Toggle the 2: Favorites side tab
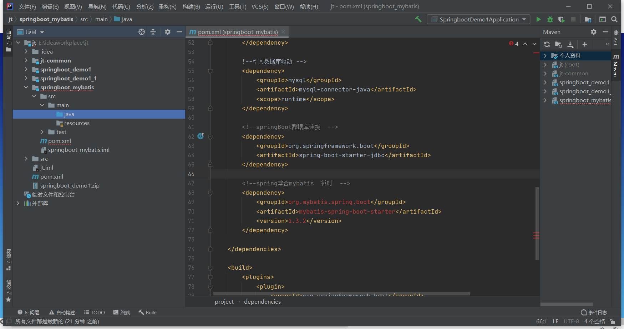This screenshot has width=624, height=329. pos(9,290)
